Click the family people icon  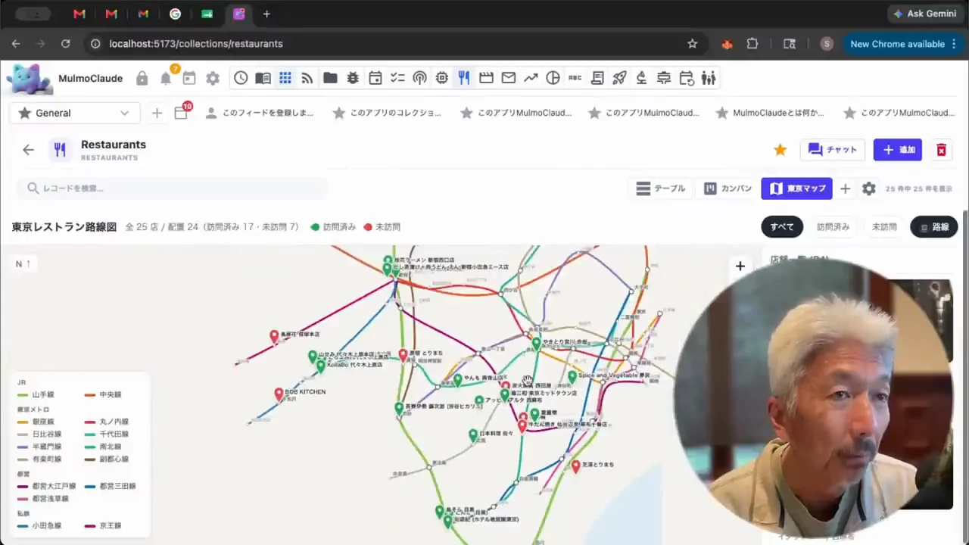point(709,78)
